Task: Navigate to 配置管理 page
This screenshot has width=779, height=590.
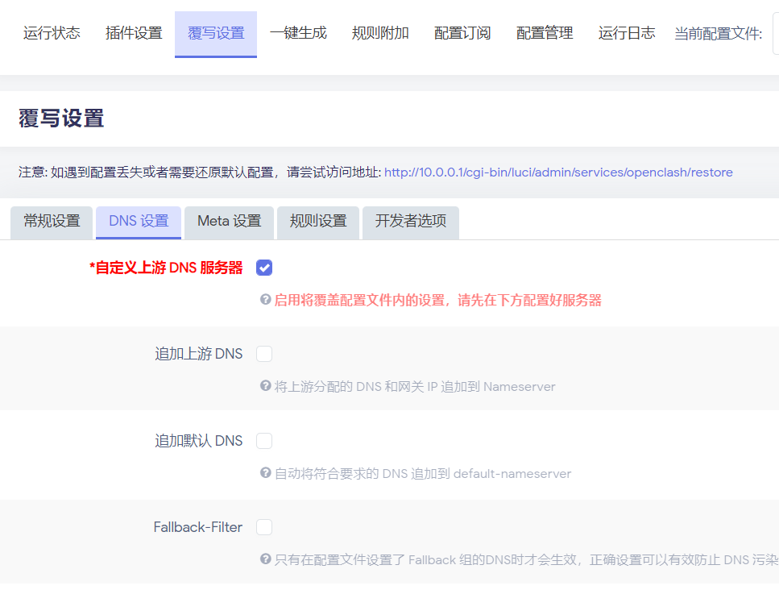Action: [545, 33]
